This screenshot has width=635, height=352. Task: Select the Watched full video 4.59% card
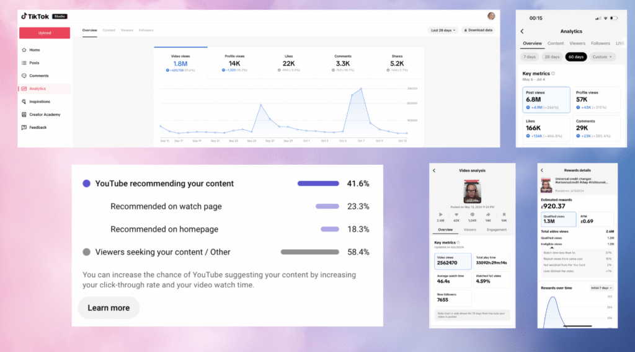492,279
